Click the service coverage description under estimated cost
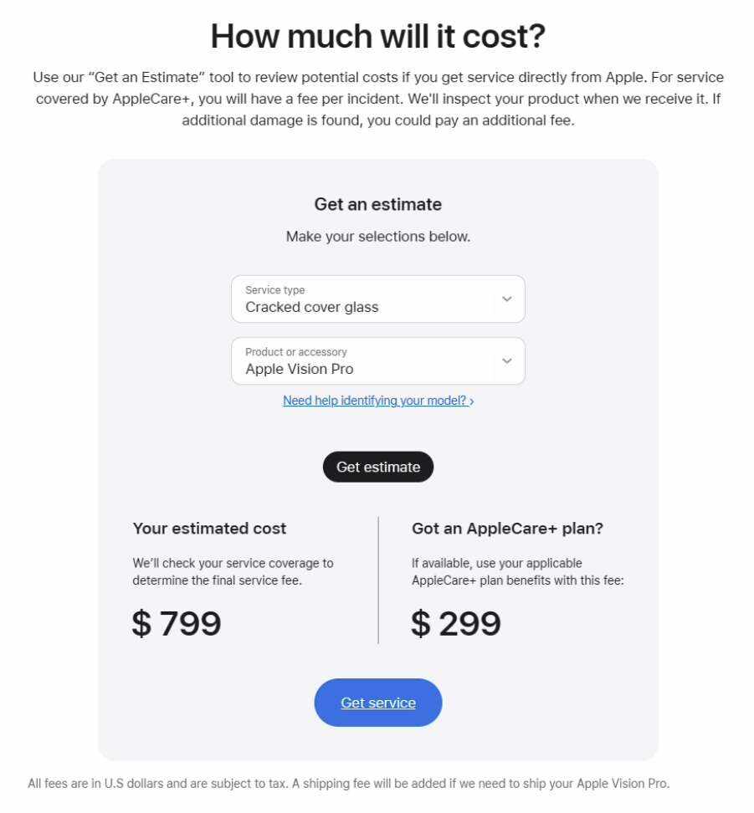The width and height of the screenshot is (754, 813). pos(233,571)
